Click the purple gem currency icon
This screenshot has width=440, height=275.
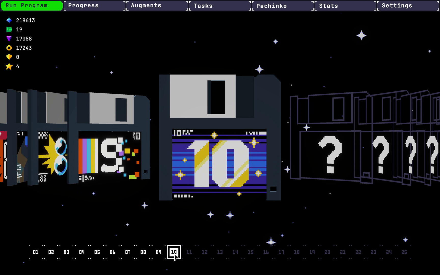9,38
